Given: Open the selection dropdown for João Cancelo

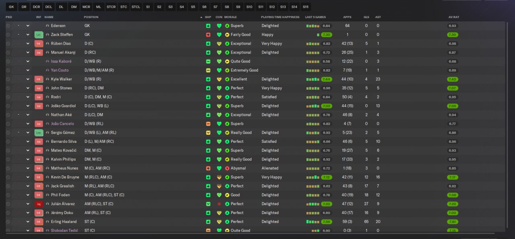Looking at the screenshot, I should pos(28,124).
